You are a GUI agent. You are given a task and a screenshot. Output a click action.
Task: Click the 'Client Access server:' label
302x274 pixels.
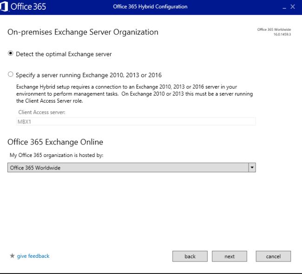point(42,112)
